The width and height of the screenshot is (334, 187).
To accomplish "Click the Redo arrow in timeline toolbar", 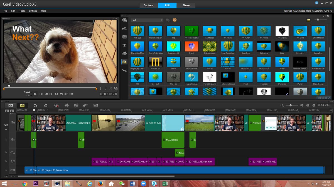I will click(46, 105).
